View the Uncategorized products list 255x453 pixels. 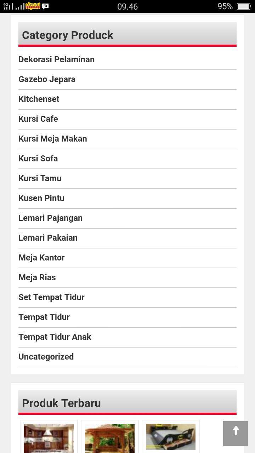pyautogui.click(x=46, y=357)
